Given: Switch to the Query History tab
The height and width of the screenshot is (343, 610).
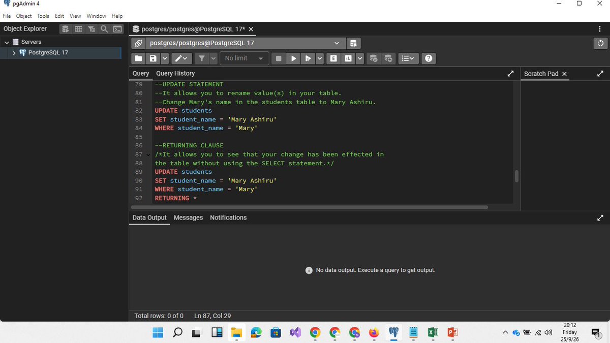Looking at the screenshot, I should (x=175, y=74).
